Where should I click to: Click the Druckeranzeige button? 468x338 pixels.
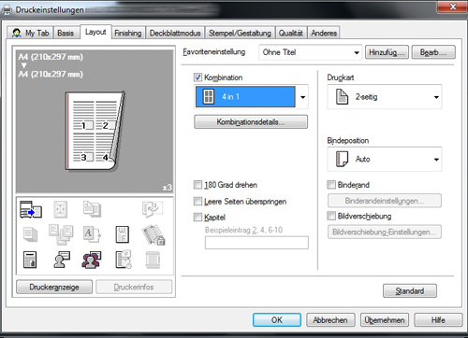click(x=54, y=287)
